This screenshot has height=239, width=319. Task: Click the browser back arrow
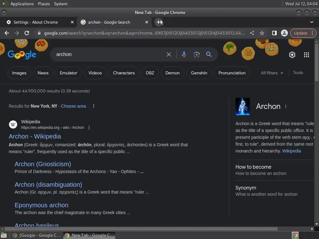coord(7,33)
